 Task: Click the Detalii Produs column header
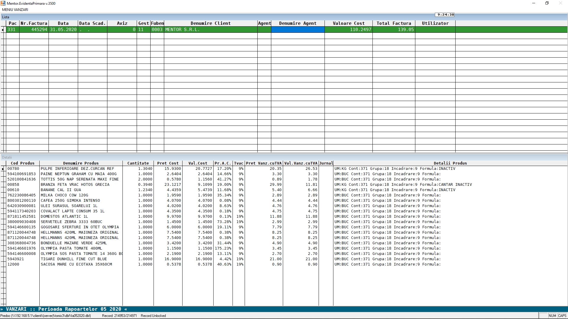450,163
